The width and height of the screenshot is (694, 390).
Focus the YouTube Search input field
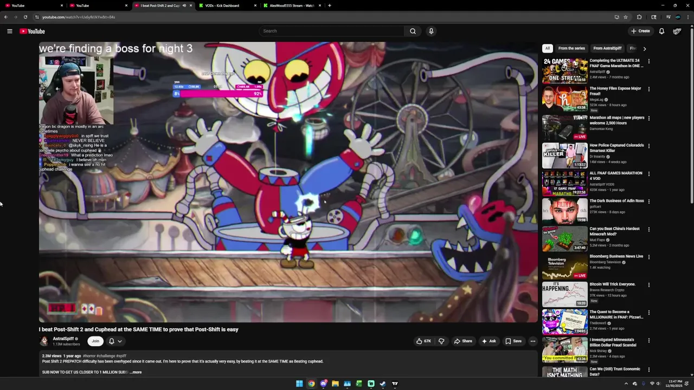(331, 31)
